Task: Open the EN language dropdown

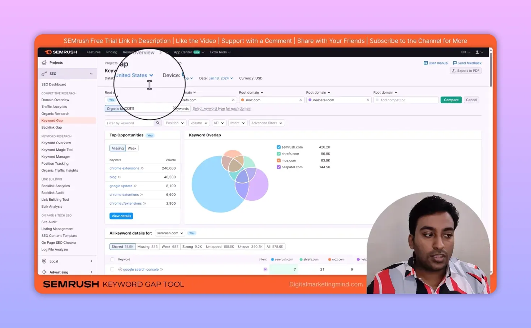Action: [x=465, y=52]
